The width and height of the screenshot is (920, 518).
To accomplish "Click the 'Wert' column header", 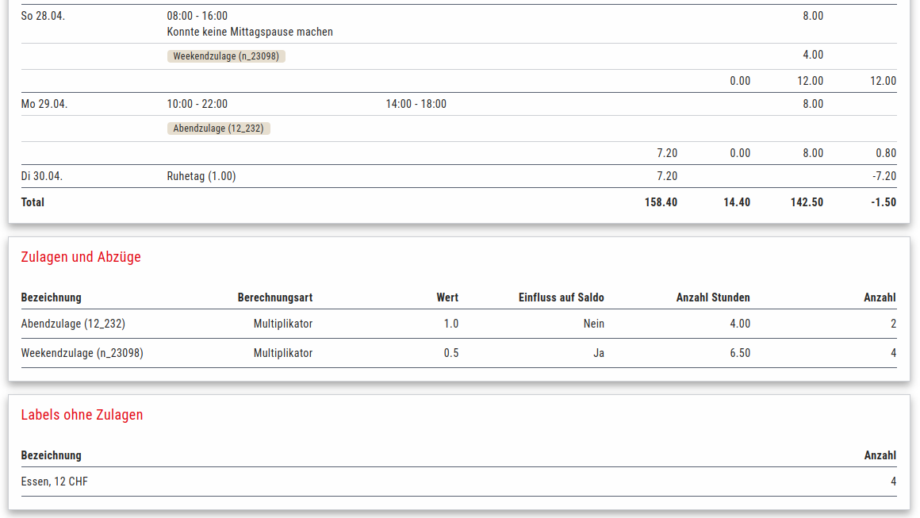I will [x=447, y=297].
